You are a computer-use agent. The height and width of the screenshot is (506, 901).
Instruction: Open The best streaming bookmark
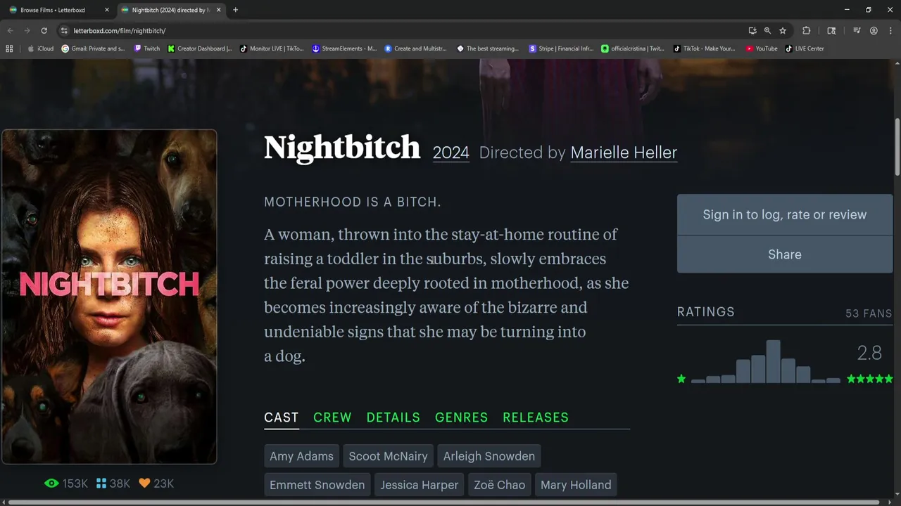[488, 48]
